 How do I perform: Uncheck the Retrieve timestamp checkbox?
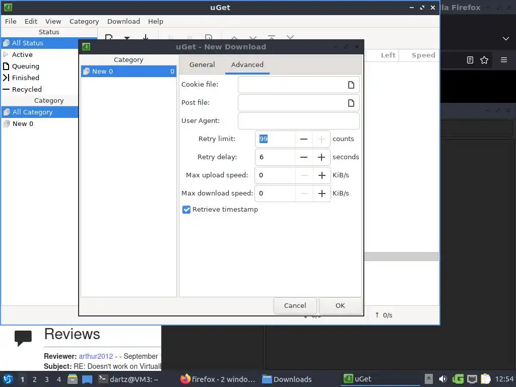click(x=186, y=210)
